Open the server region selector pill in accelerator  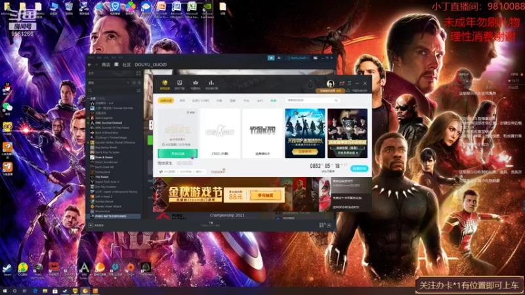(182, 172)
